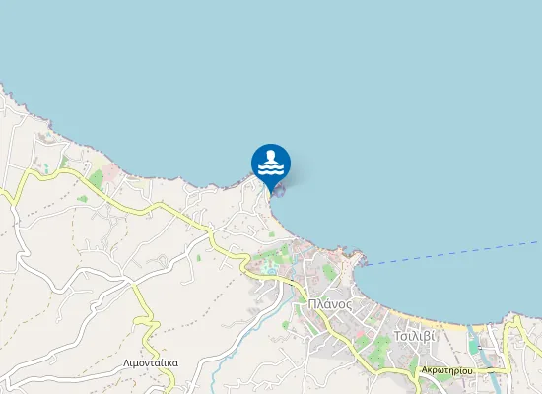Click the blue swimming location marker

click(x=271, y=166)
